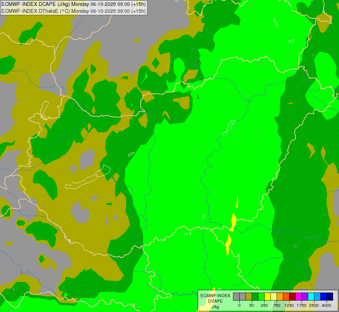Click the legend unit J/kg
The image size is (339, 312).
point(215,307)
